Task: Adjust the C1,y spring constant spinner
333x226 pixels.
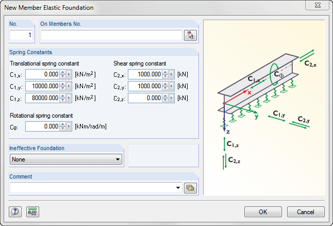Action: (63, 86)
